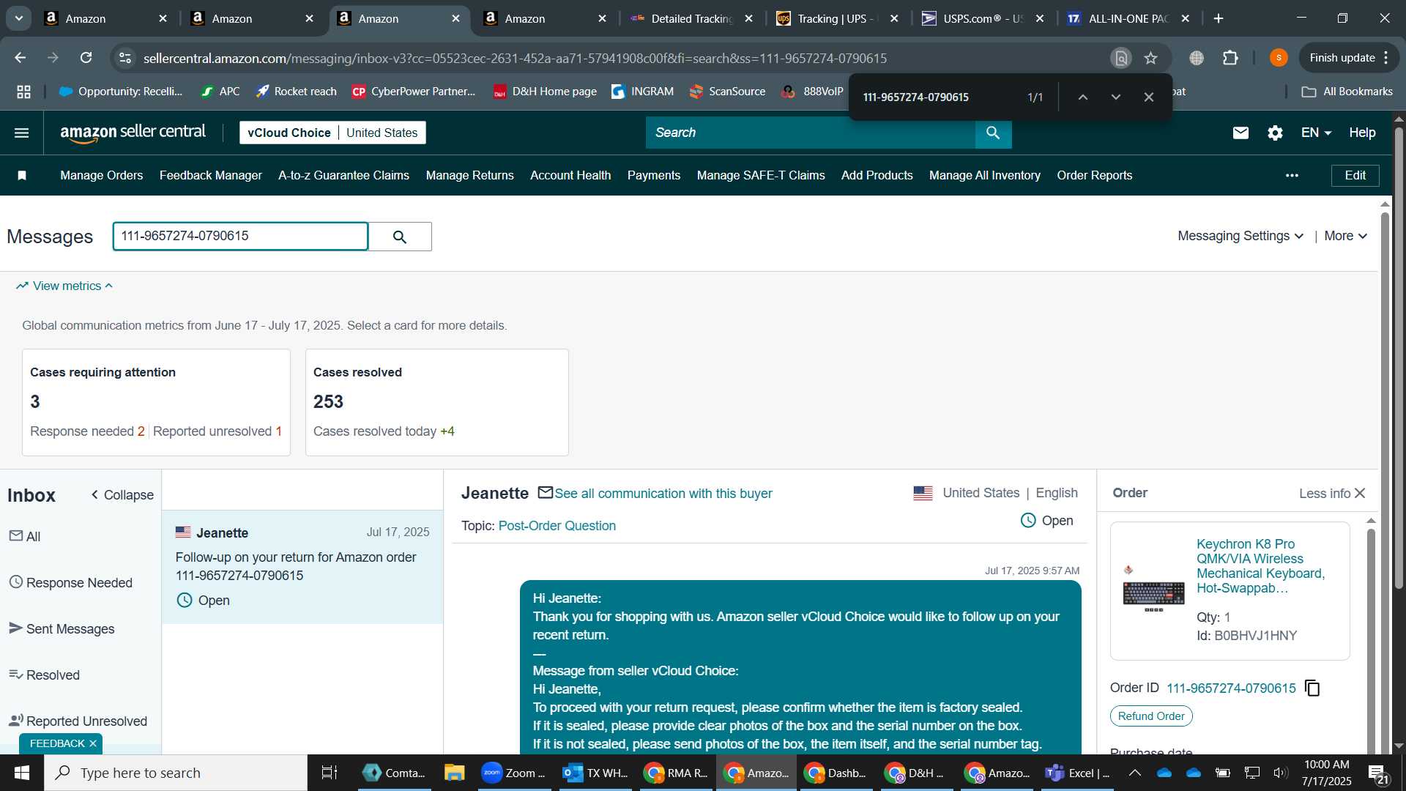Expand Messaging Settings dropdown
This screenshot has height=791, width=1406.
point(1241,236)
